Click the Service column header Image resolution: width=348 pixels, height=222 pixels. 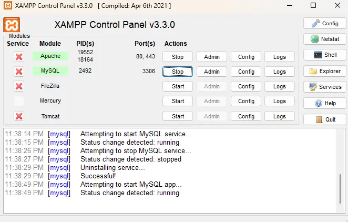point(18,44)
